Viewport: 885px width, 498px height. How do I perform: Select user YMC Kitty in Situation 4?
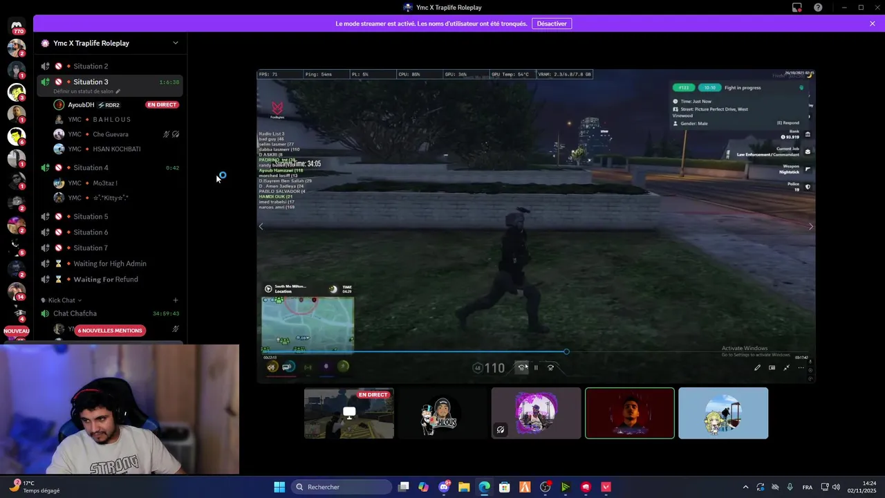[116, 198]
